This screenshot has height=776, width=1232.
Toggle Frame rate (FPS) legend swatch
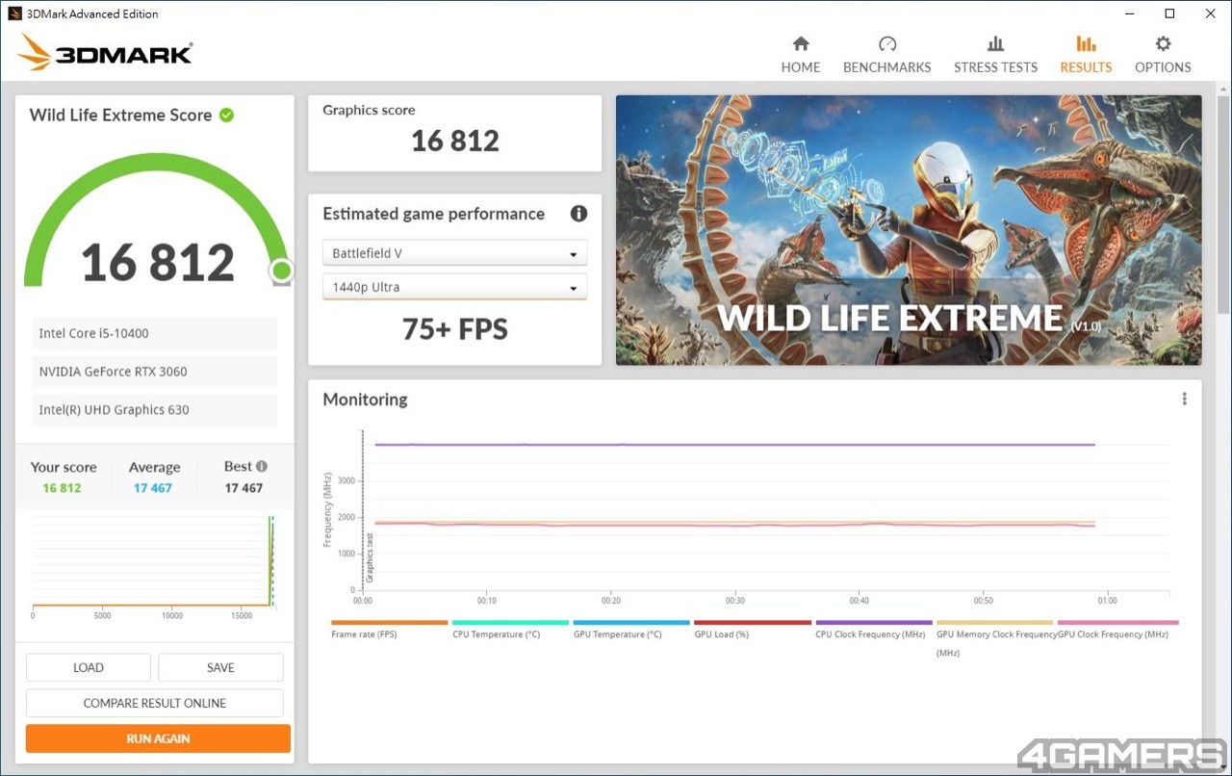(390, 623)
